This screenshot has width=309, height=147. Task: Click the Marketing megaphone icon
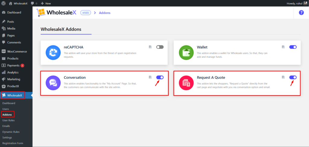[x=4, y=79]
